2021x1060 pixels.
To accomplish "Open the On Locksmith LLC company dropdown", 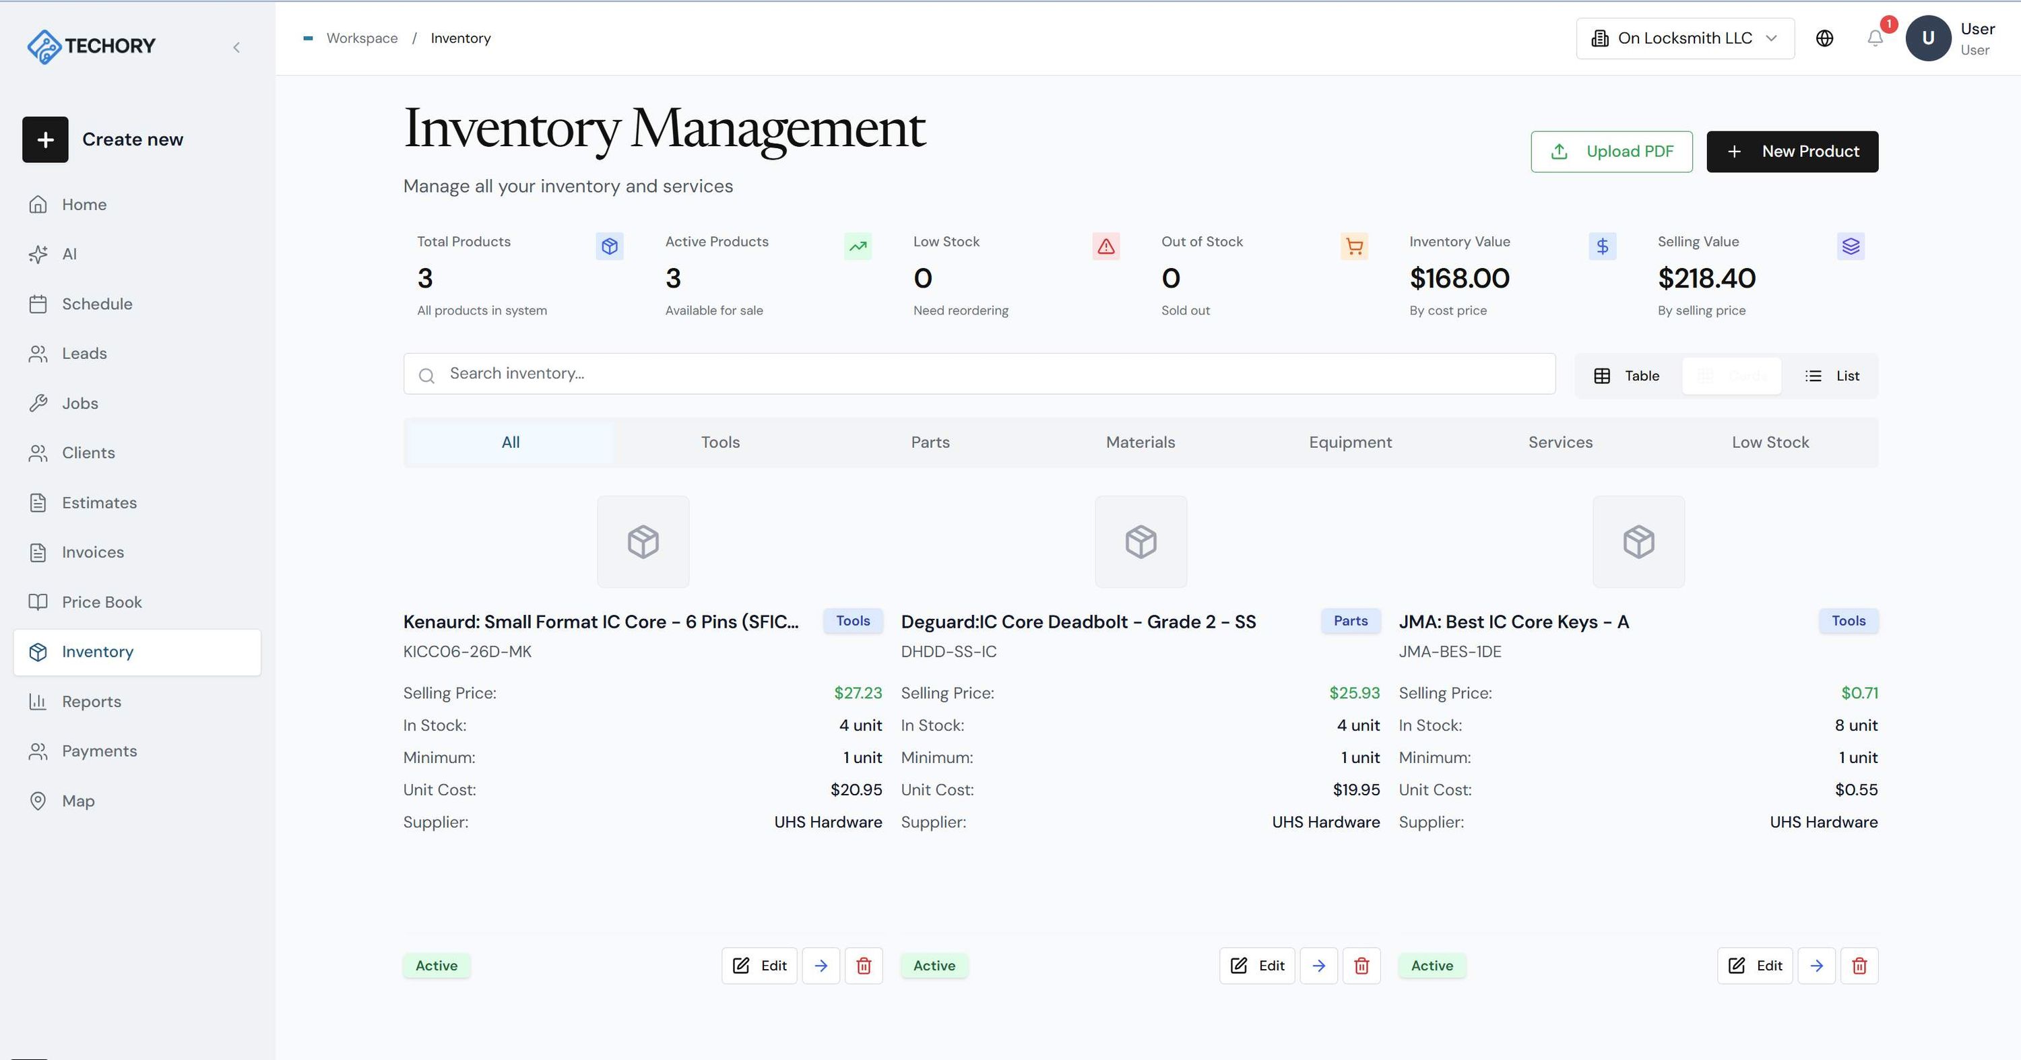I will (1684, 38).
